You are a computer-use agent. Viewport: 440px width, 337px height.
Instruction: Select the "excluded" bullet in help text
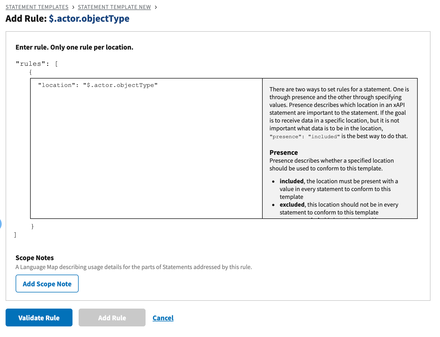tap(292, 205)
